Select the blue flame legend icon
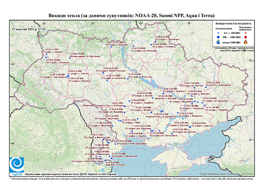The height and width of the screenshot is (186, 263). [x=218, y=42]
